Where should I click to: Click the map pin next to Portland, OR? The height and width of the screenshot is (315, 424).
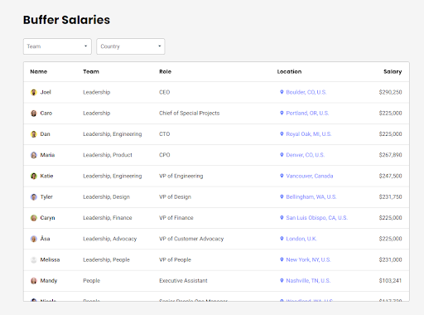tap(282, 113)
